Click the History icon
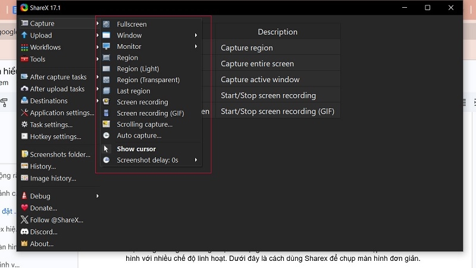The height and width of the screenshot is (268, 476). click(24, 166)
